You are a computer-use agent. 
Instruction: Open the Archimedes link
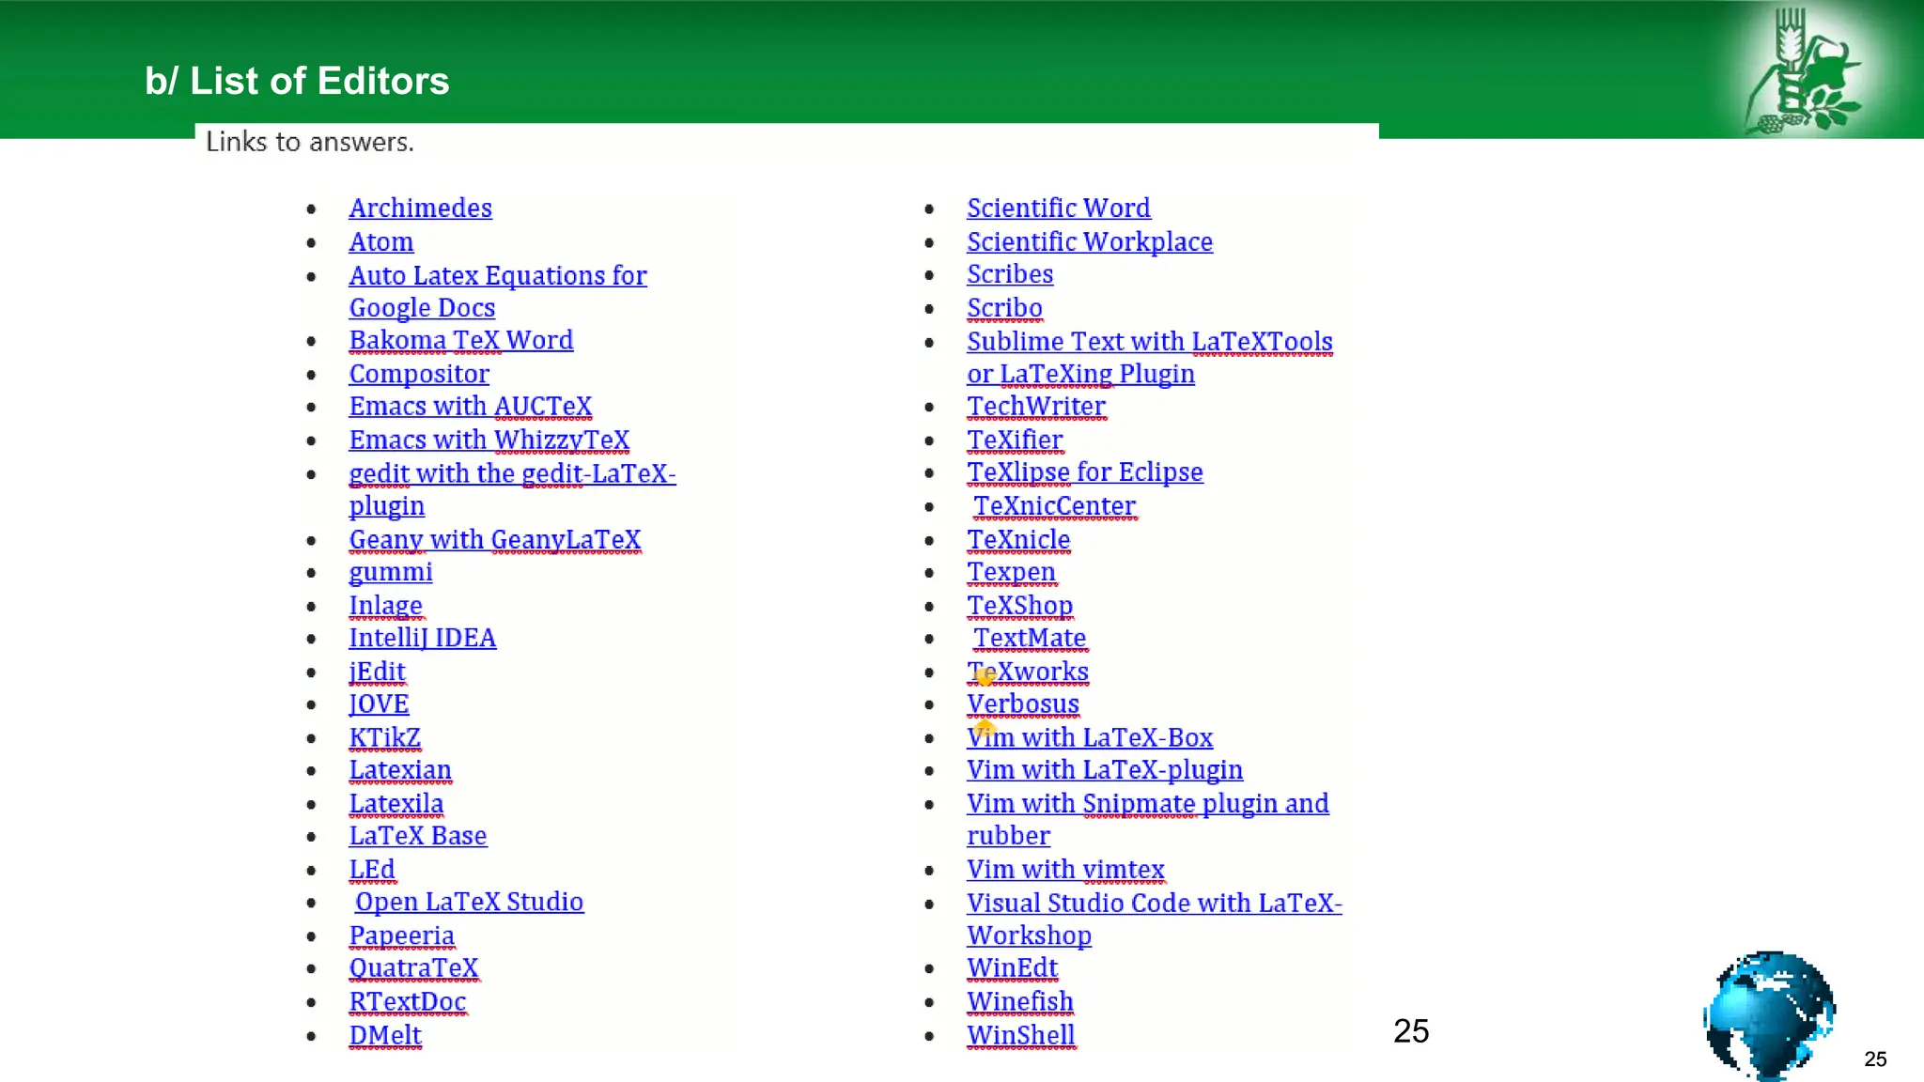click(x=420, y=208)
